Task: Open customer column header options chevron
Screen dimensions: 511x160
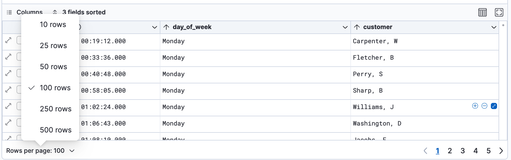Action: 494,27
